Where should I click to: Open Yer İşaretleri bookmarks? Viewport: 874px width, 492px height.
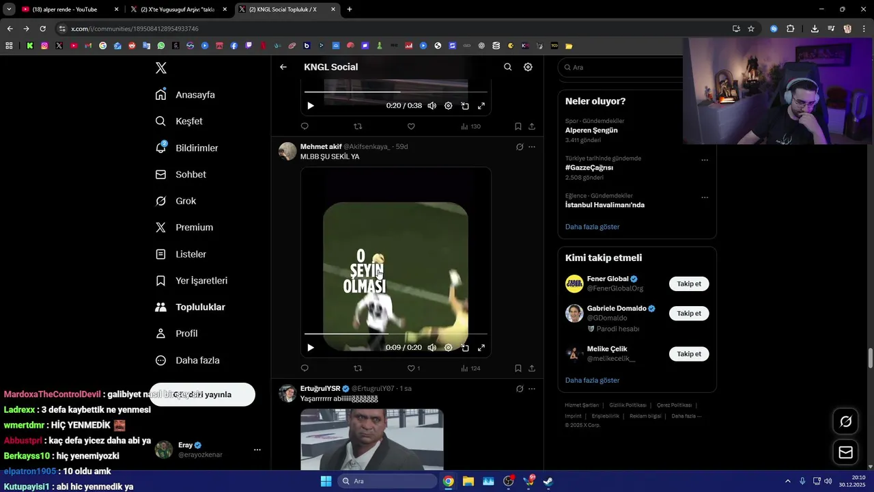click(x=191, y=281)
